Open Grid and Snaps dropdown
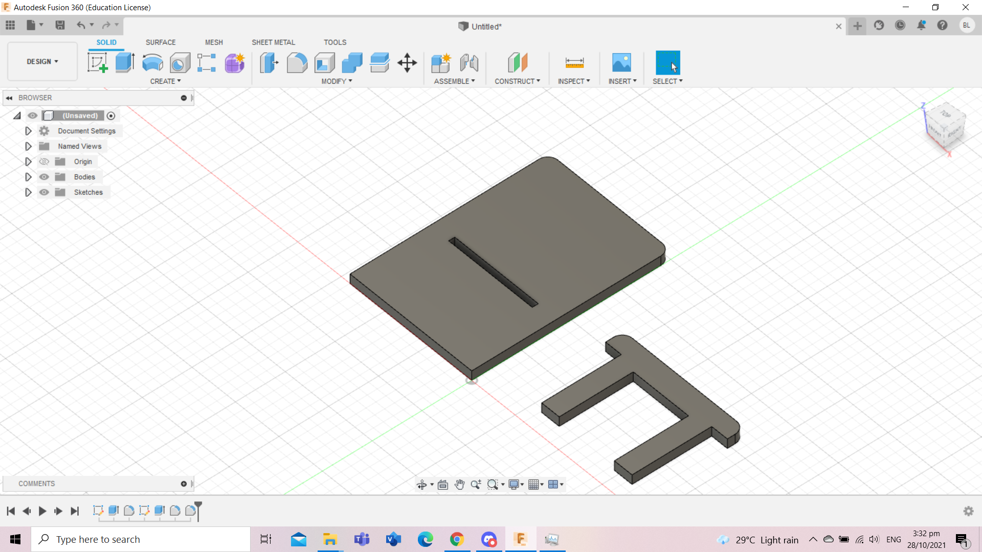This screenshot has height=552, width=982. (x=535, y=485)
